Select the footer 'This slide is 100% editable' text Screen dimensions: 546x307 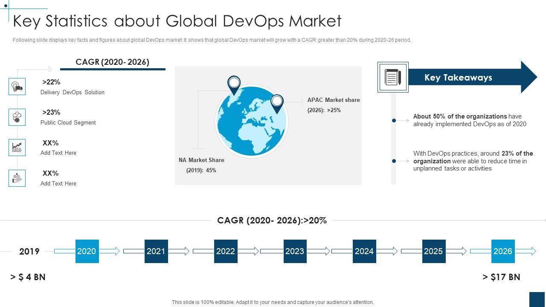(x=273, y=302)
